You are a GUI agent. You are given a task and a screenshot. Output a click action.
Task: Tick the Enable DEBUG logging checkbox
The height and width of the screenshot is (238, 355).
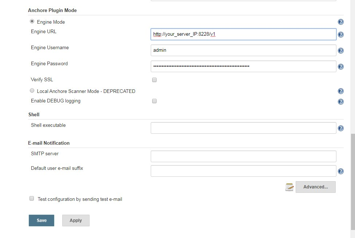[154, 101]
